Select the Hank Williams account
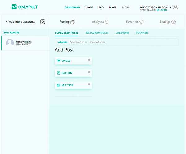Screen dimensions: 186x154 tap(25, 43)
